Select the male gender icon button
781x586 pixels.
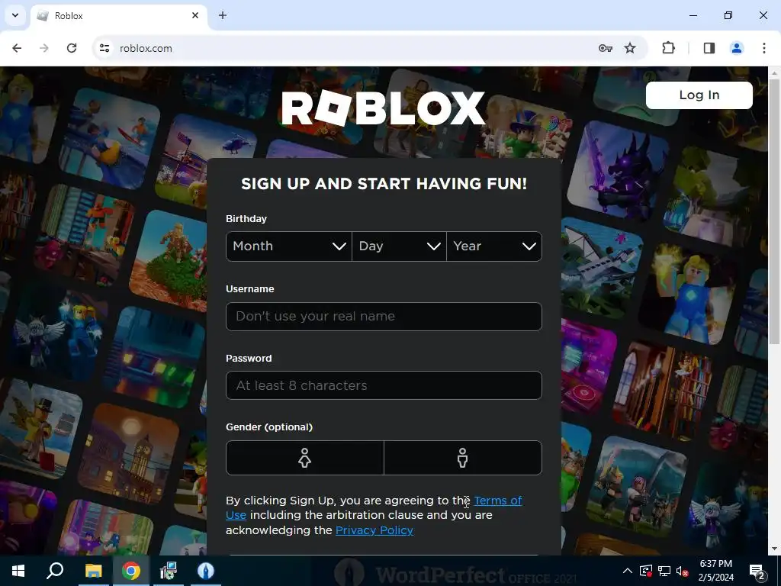pos(463,458)
